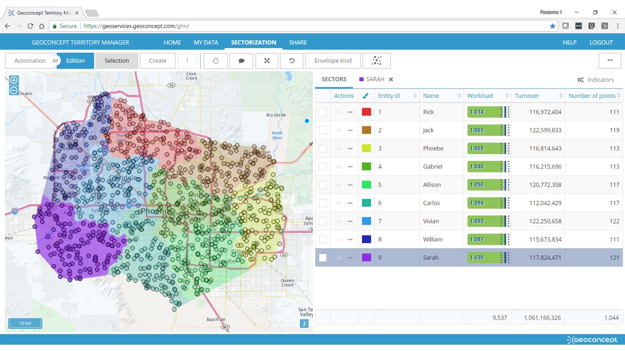This screenshot has height=351, width=625.
Task: Click the vertical dots next to Create
Action: [187, 61]
